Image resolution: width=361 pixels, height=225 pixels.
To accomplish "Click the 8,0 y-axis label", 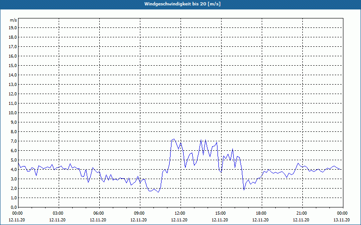I will (14, 131).
